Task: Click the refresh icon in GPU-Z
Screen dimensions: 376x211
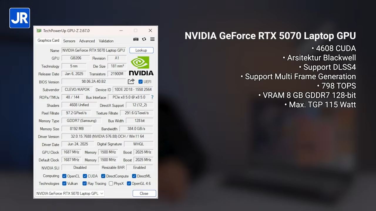Action: pyautogui.click(x=144, y=39)
